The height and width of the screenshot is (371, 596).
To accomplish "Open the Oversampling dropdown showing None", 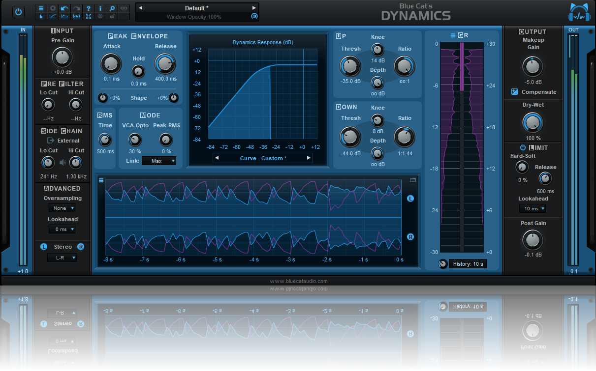I will (62, 208).
